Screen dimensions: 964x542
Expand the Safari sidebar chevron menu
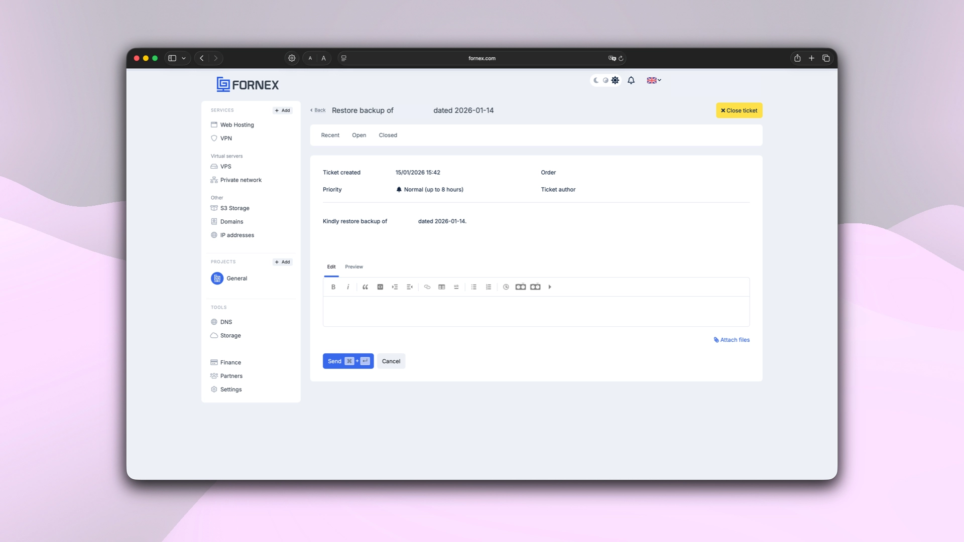coord(184,58)
